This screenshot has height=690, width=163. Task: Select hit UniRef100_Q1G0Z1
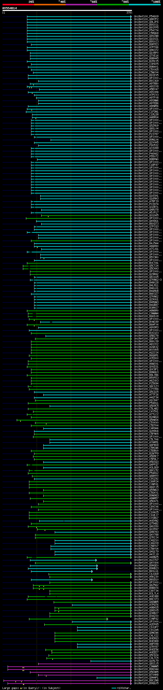point(146,39)
